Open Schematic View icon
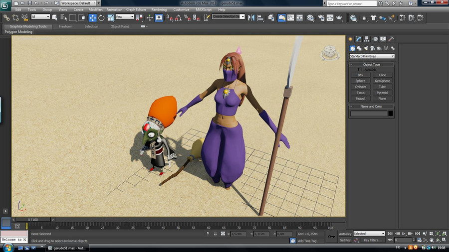The image size is (449, 252). 299,18
